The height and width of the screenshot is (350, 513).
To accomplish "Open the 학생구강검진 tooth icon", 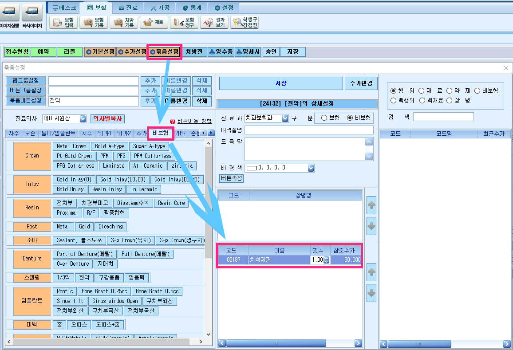I will coord(245,22).
